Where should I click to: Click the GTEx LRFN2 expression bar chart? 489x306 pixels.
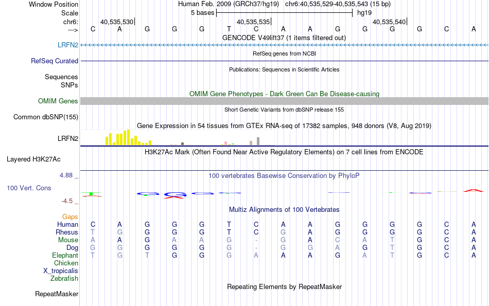(178, 138)
